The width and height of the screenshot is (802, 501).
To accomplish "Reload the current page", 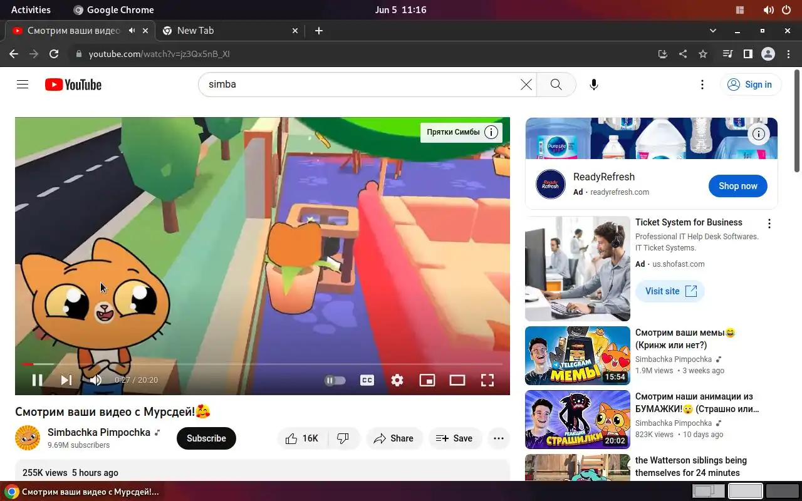I will pos(54,54).
